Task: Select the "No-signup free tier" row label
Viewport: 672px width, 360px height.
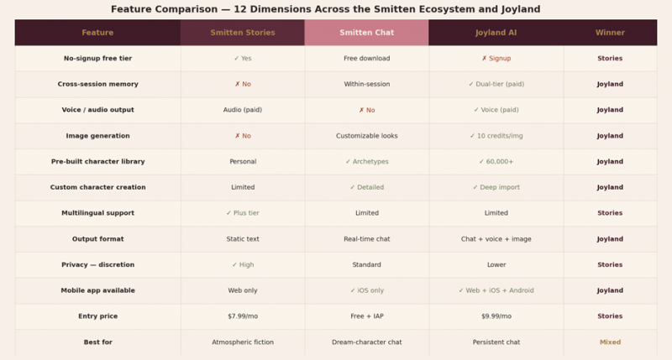Action: click(x=97, y=59)
